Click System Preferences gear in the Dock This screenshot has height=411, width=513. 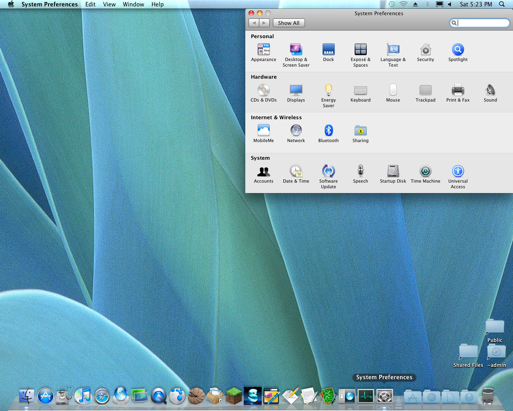384,396
